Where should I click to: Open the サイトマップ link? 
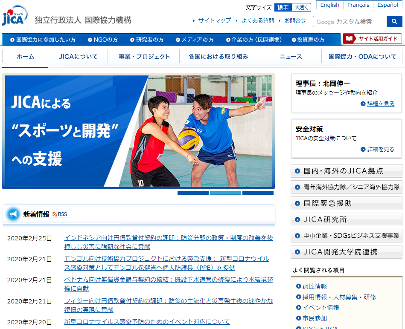(214, 20)
